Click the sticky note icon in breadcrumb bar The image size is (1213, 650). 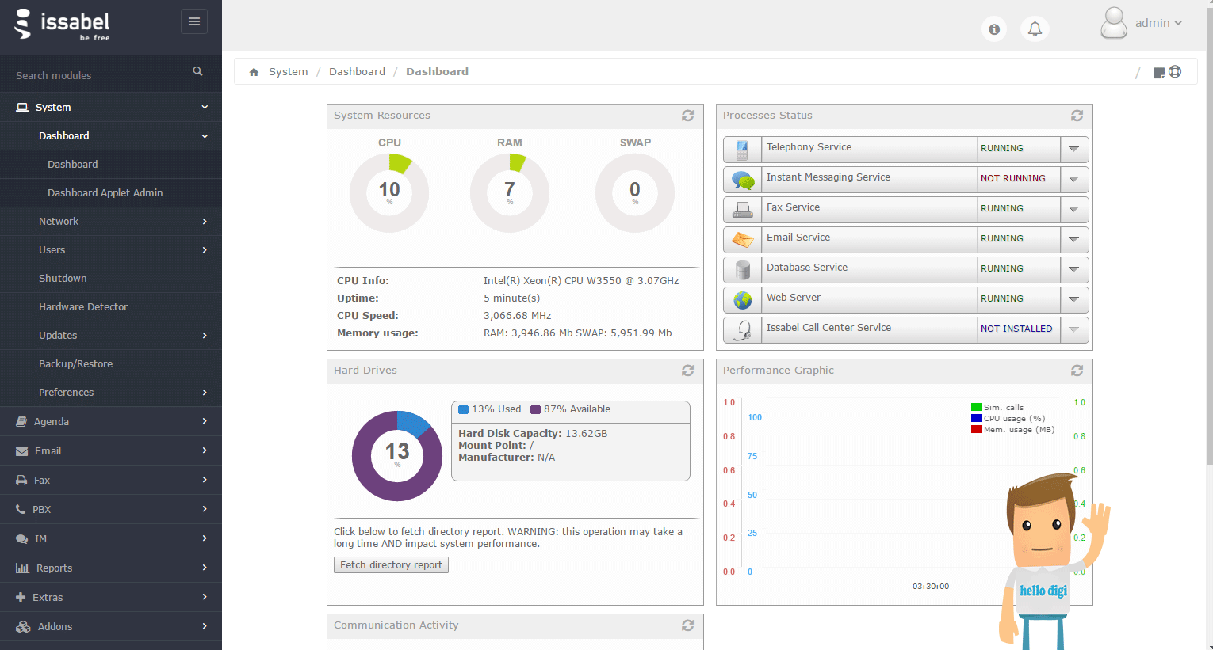point(1159,73)
